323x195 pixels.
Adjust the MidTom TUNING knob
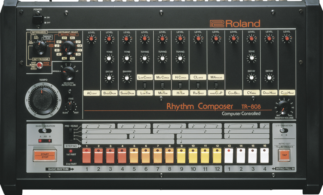(162, 58)
